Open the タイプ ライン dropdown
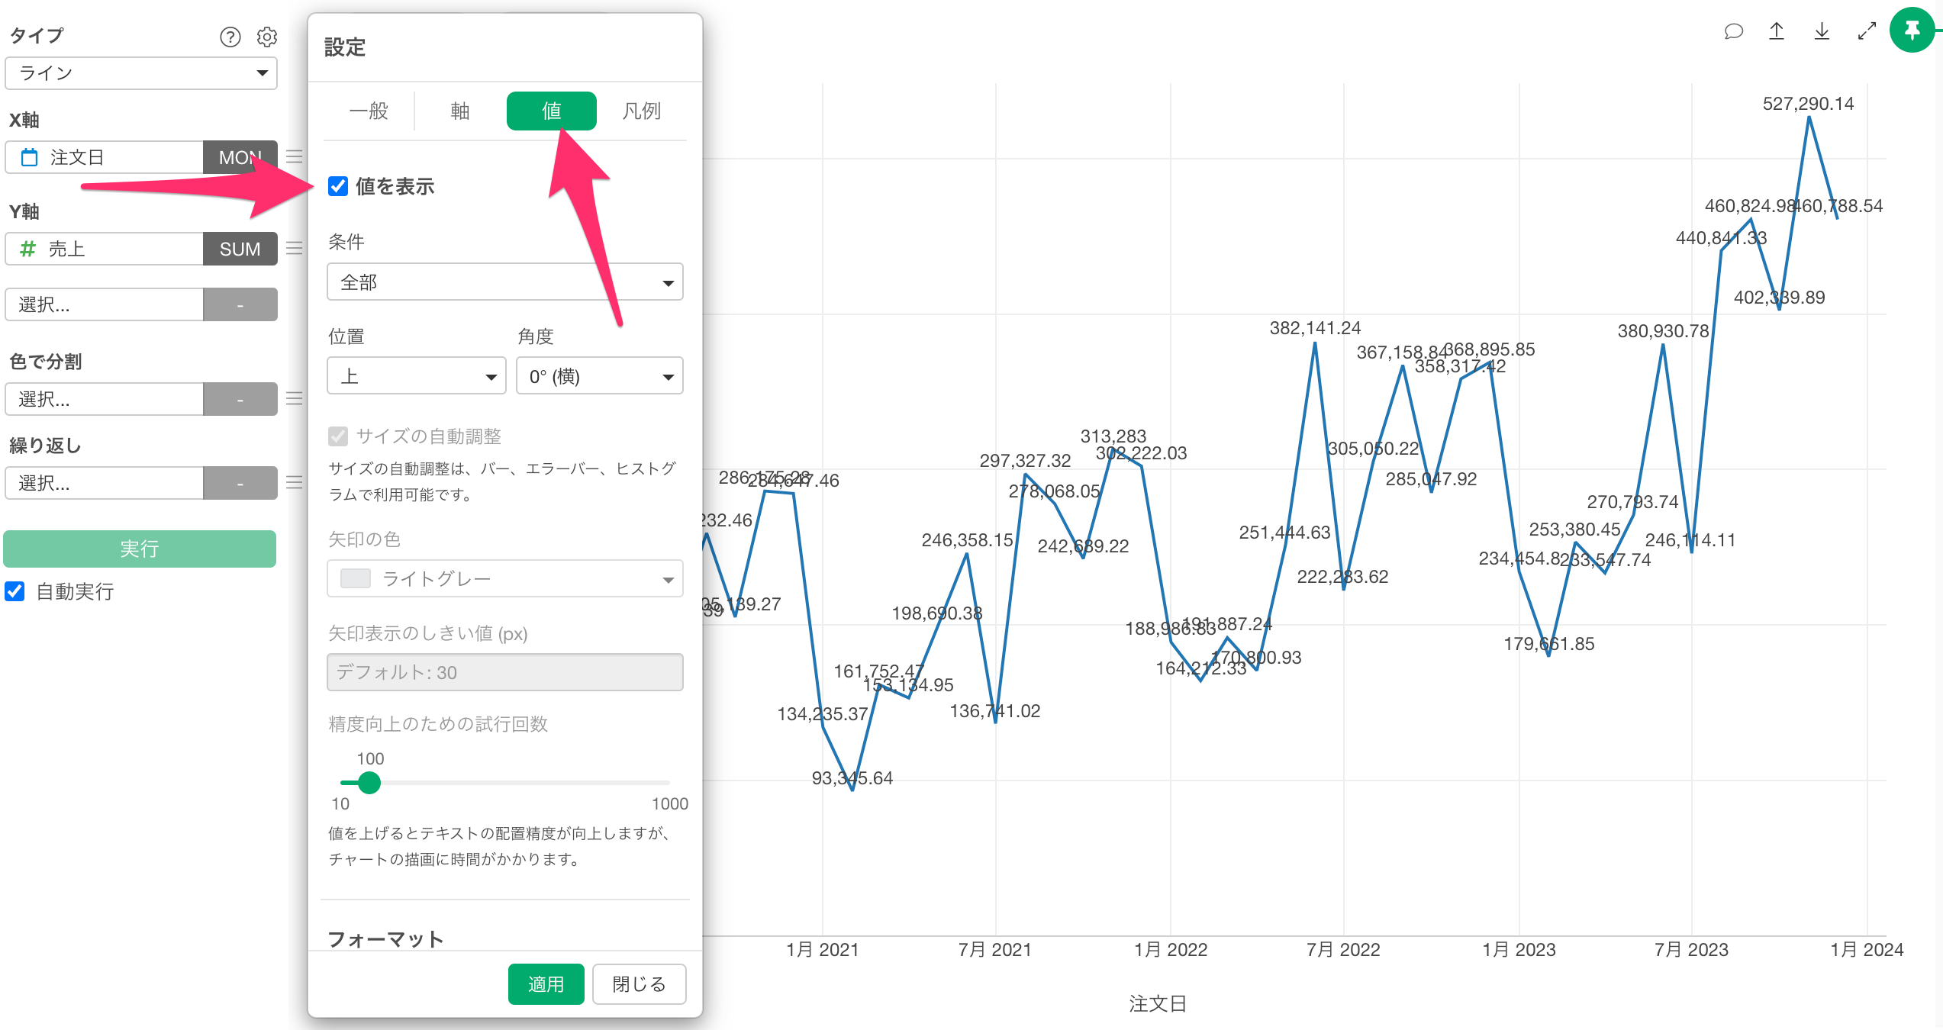This screenshot has width=1943, height=1030. [x=141, y=73]
